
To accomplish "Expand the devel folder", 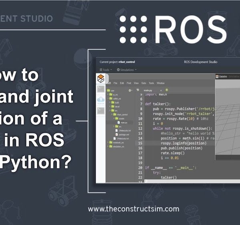I will click(x=110, y=107).
